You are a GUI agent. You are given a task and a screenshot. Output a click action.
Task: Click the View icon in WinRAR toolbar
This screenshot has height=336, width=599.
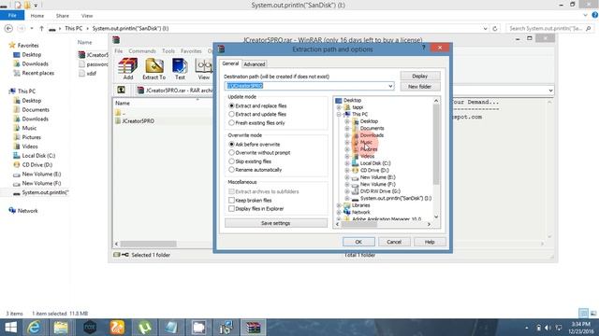click(x=204, y=69)
